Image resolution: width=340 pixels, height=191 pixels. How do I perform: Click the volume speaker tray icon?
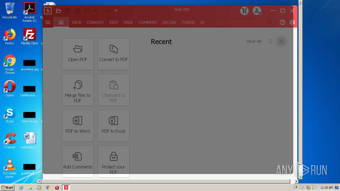(x=302, y=188)
